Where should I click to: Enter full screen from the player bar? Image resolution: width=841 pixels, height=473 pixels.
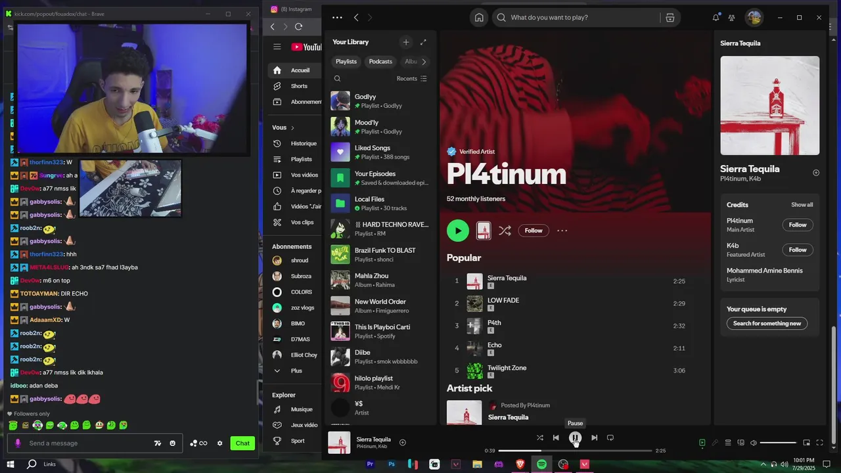(x=819, y=443)
